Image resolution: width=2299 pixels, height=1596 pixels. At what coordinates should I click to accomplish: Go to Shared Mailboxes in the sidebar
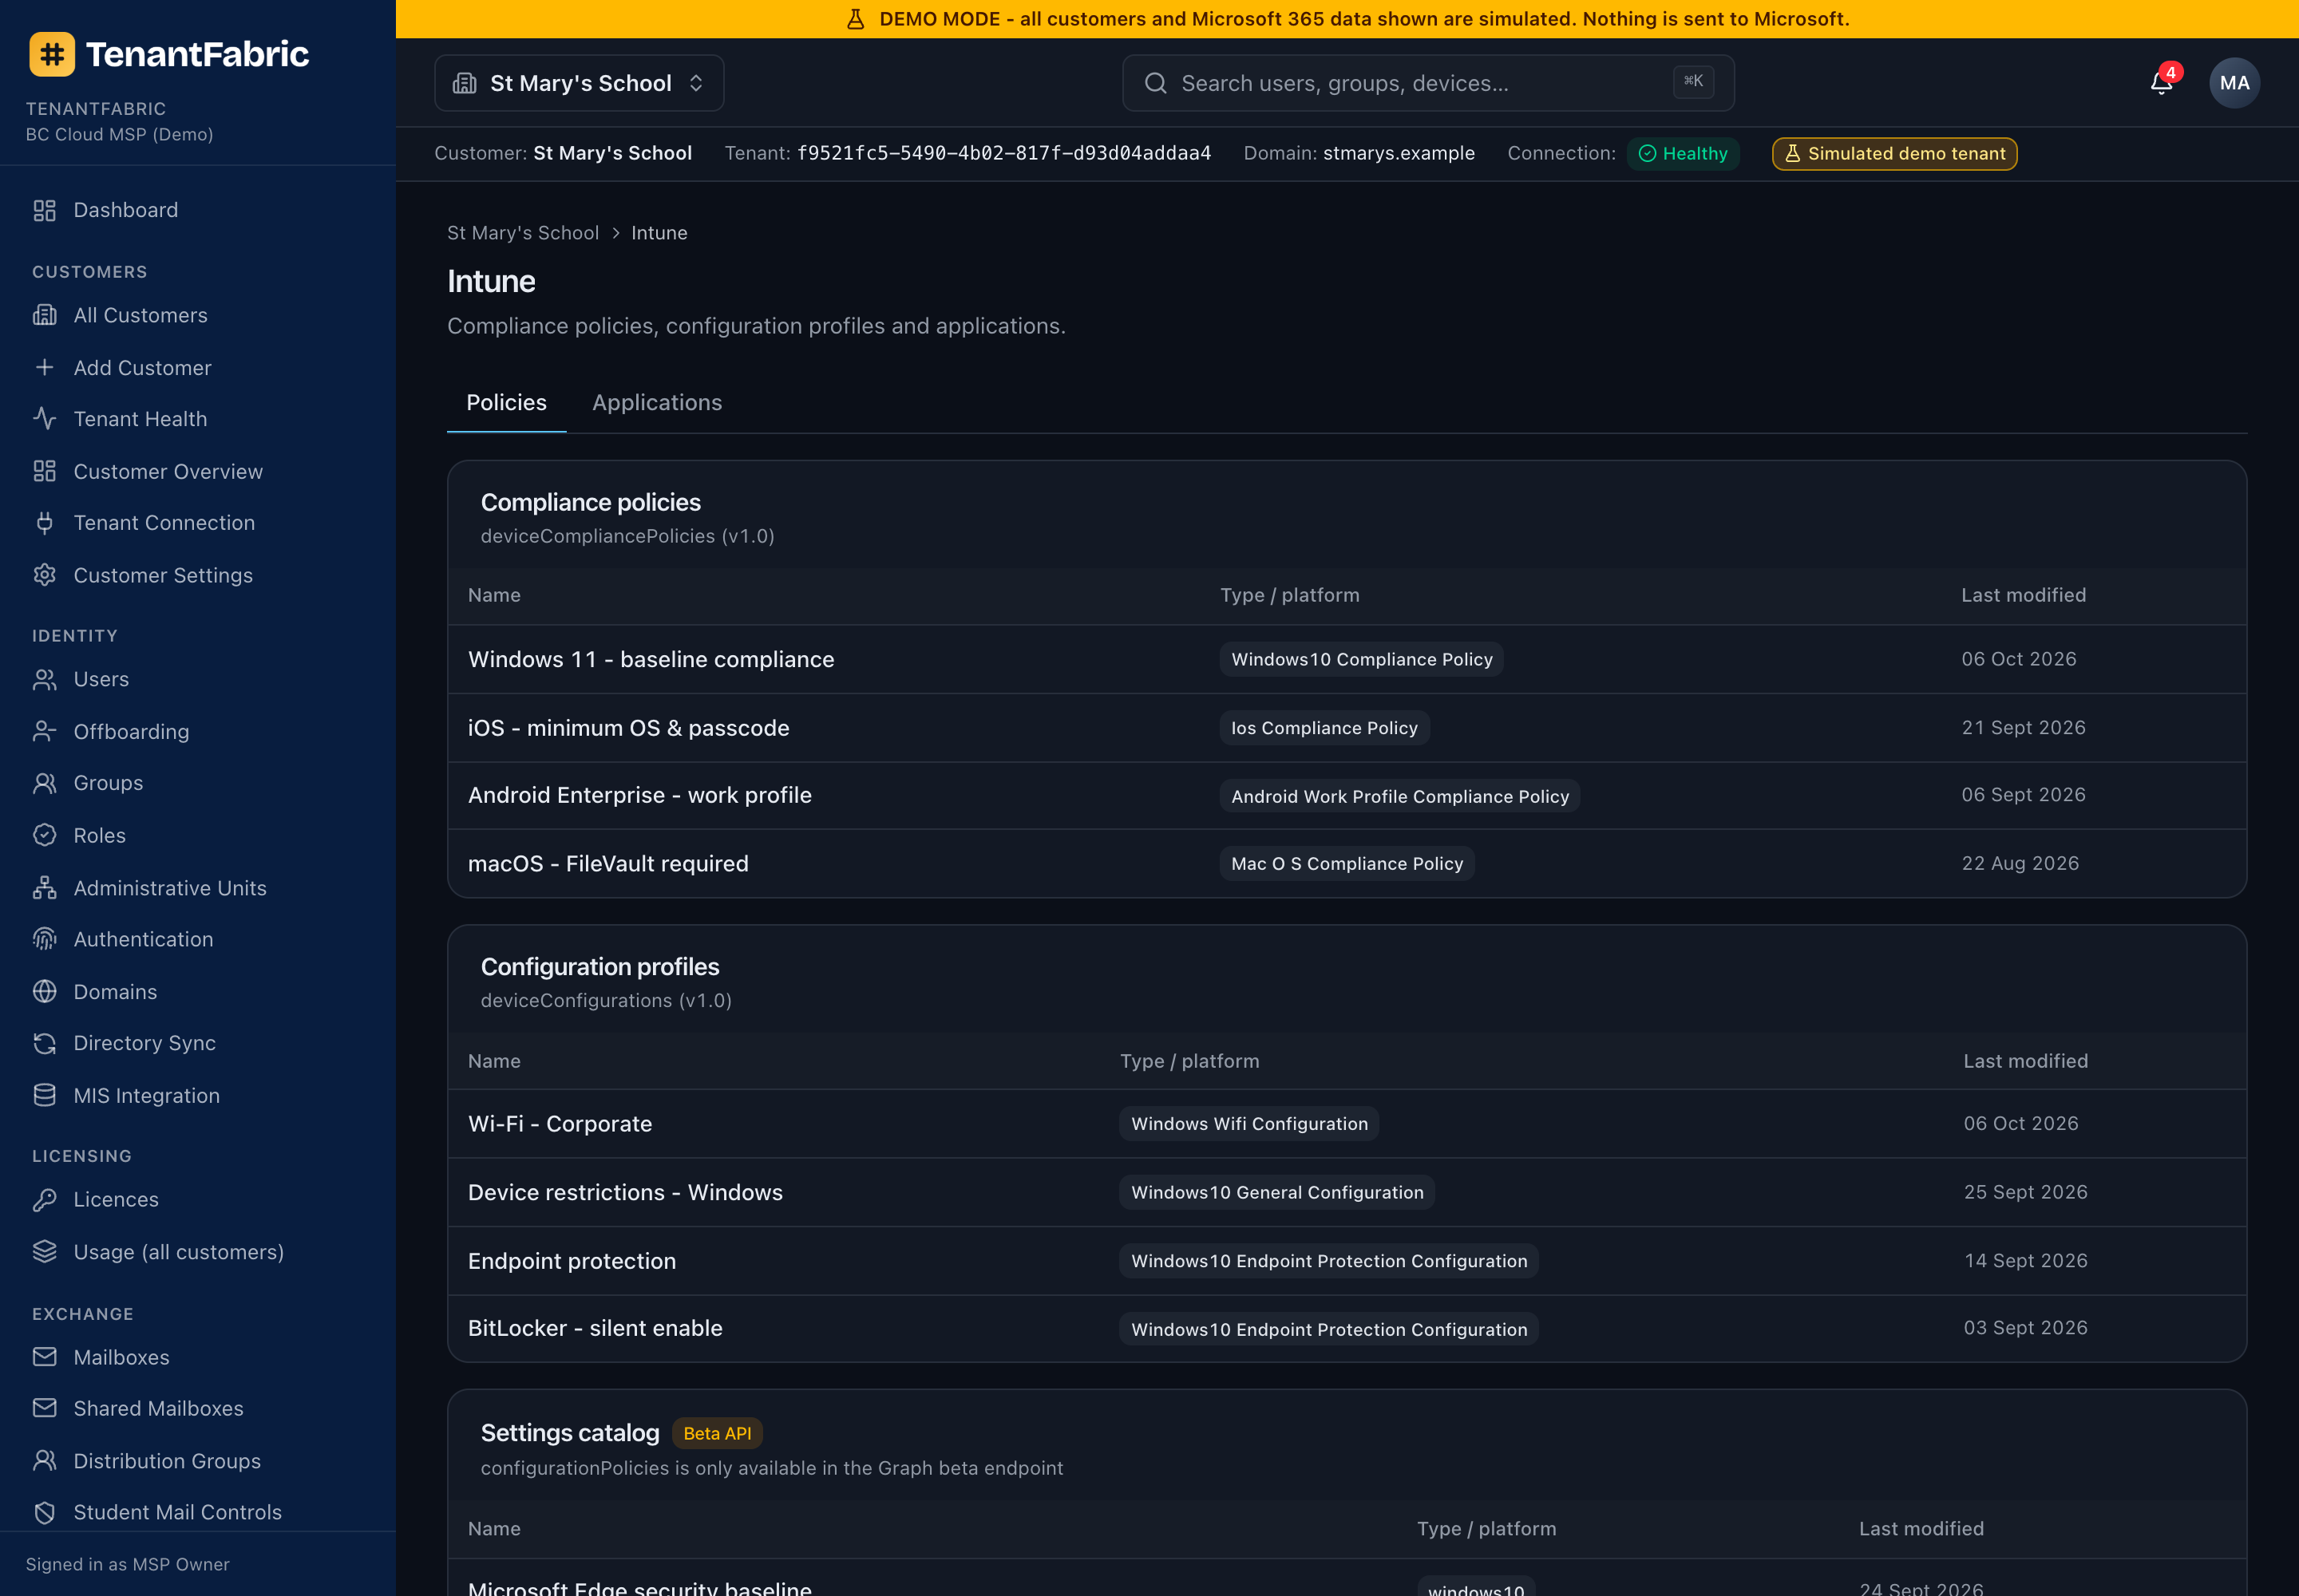tap(158, 1408)
